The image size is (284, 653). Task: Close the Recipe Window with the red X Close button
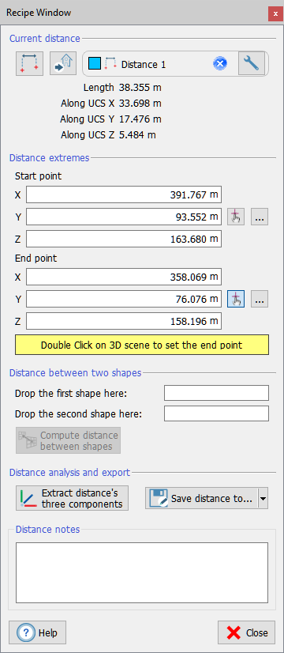pos(246,633)
